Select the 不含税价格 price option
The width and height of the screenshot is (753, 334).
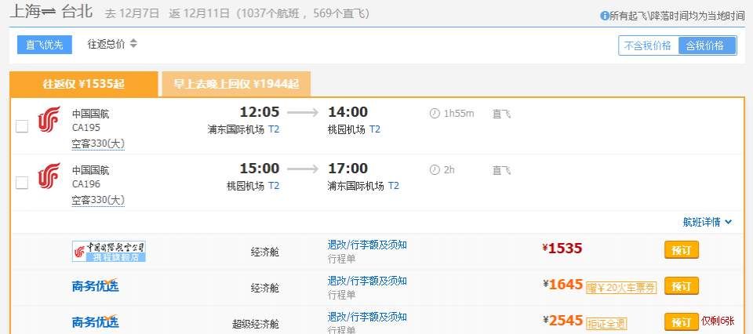pyautogui.click(x=648, y=45)
